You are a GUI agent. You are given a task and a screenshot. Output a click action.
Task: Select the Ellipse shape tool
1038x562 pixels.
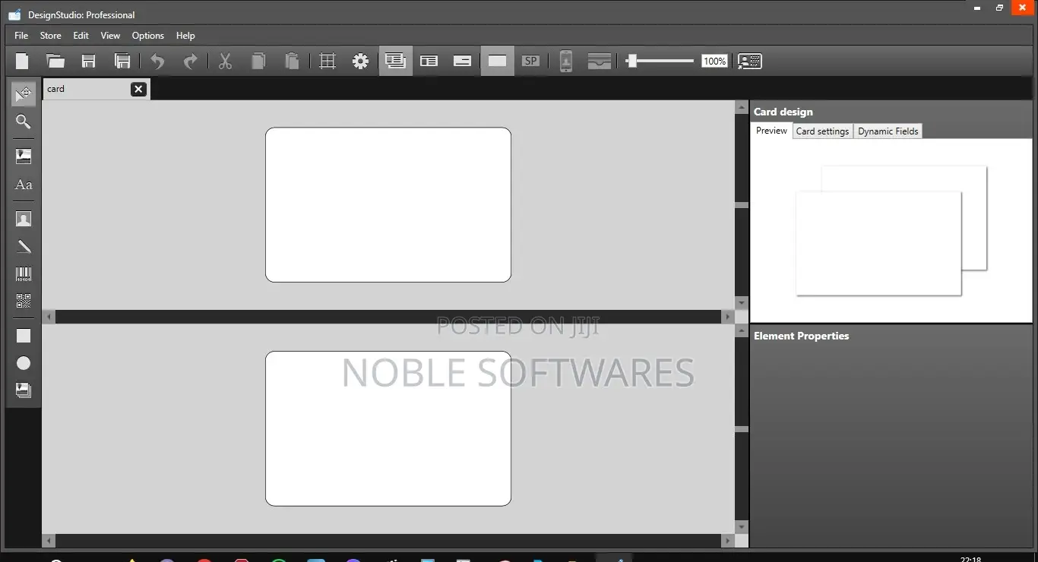coord(23,363)
